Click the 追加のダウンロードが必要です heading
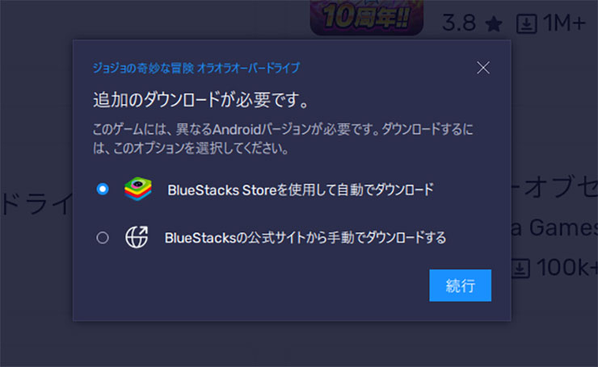598x367 pixels. [200, 100]
